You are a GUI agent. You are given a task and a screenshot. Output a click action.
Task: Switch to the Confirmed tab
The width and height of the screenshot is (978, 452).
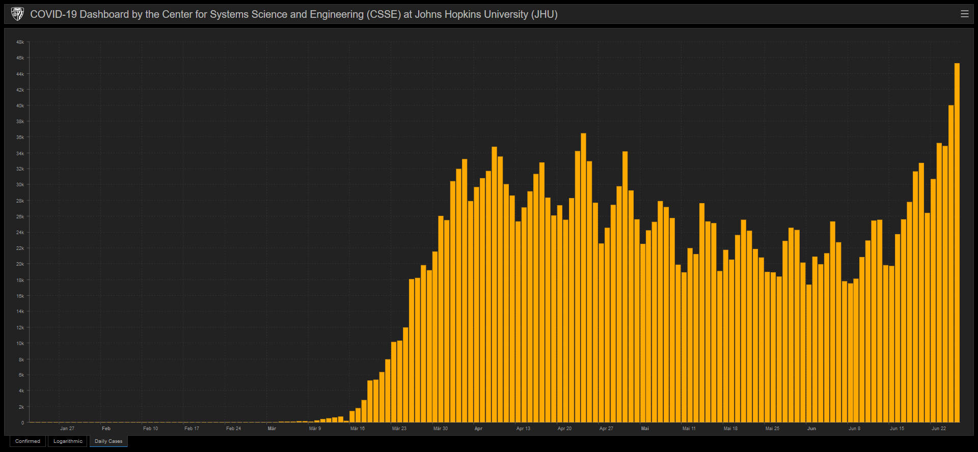28,441
